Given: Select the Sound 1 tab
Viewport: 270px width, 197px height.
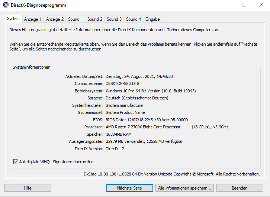Looking at the screenshot, I should point(75,19).
